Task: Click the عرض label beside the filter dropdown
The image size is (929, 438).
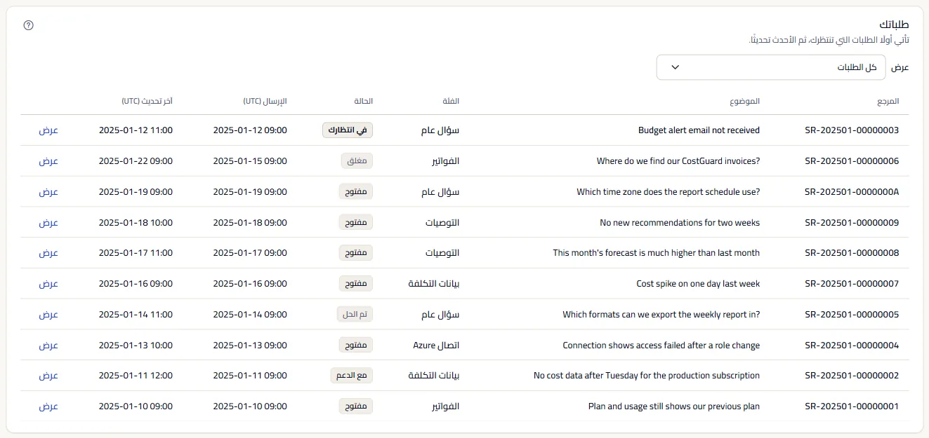Action: tap(900, 67)
